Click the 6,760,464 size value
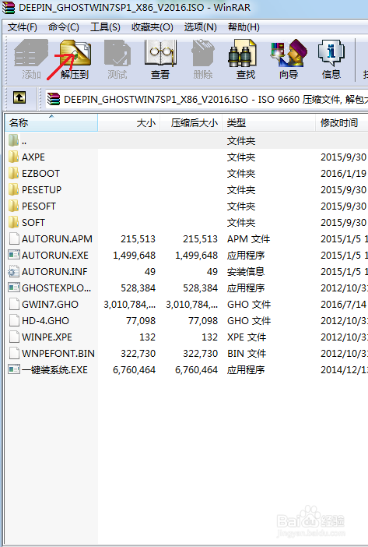Viewport: 368px width, 547px height. [x=134, y=370]
